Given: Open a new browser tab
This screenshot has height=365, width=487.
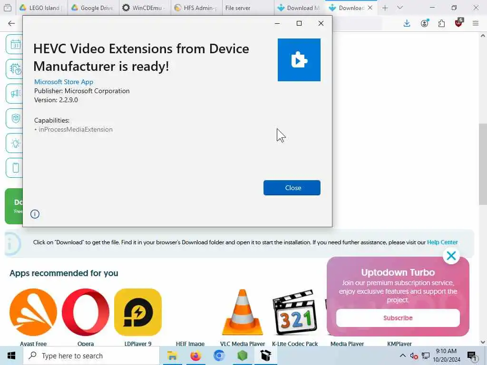Looking at the screenshot, I should pos(385,8).
